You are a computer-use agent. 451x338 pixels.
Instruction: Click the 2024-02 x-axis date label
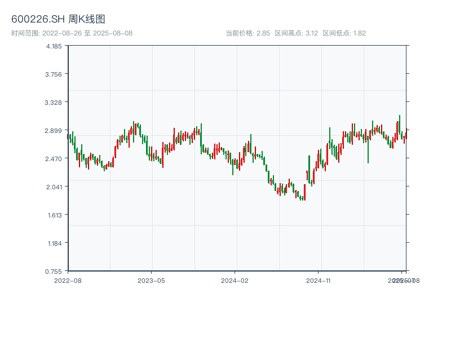235,280
